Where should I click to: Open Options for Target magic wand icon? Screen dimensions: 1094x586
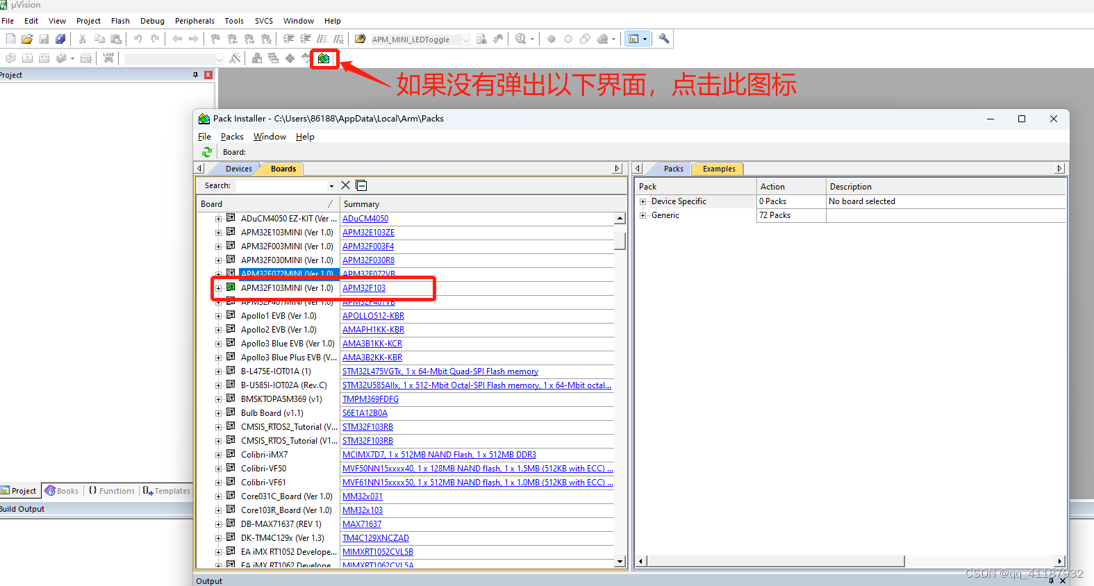click(x=235, y=58)
